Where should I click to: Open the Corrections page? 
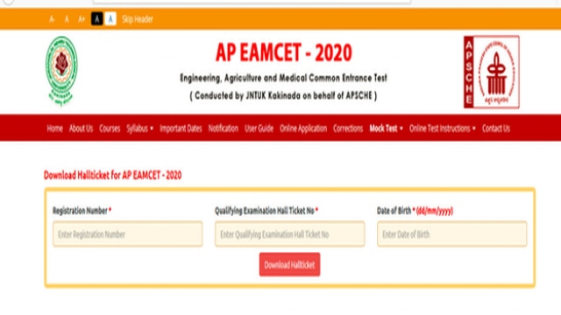click(348, 129)
